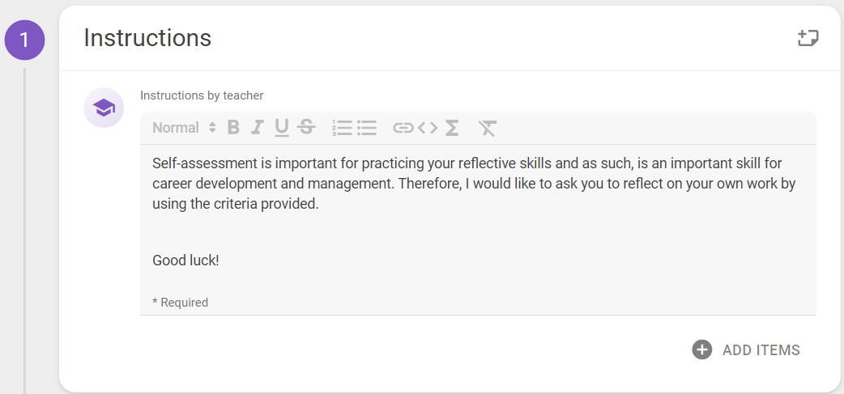
Task: Click the add note icon beside Instructions
Action: click(x=808, y=38)
